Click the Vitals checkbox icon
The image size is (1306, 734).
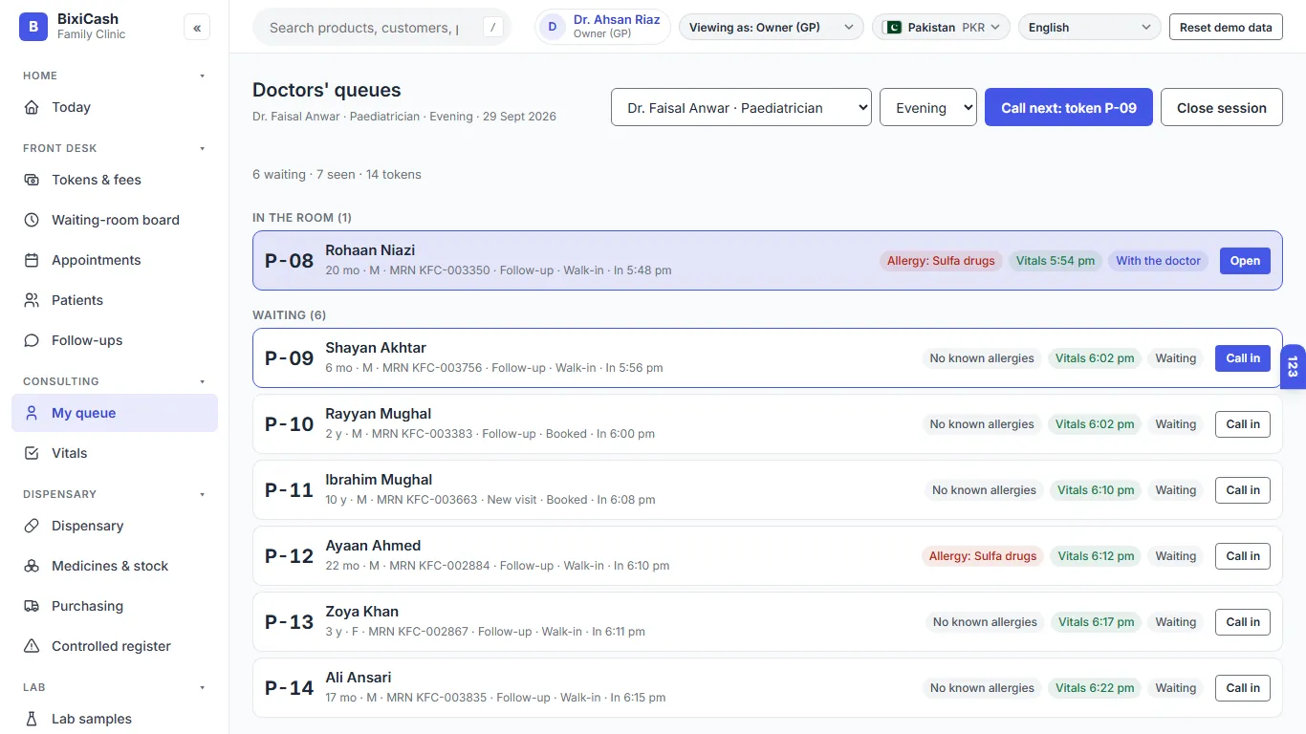click(33, 453)
